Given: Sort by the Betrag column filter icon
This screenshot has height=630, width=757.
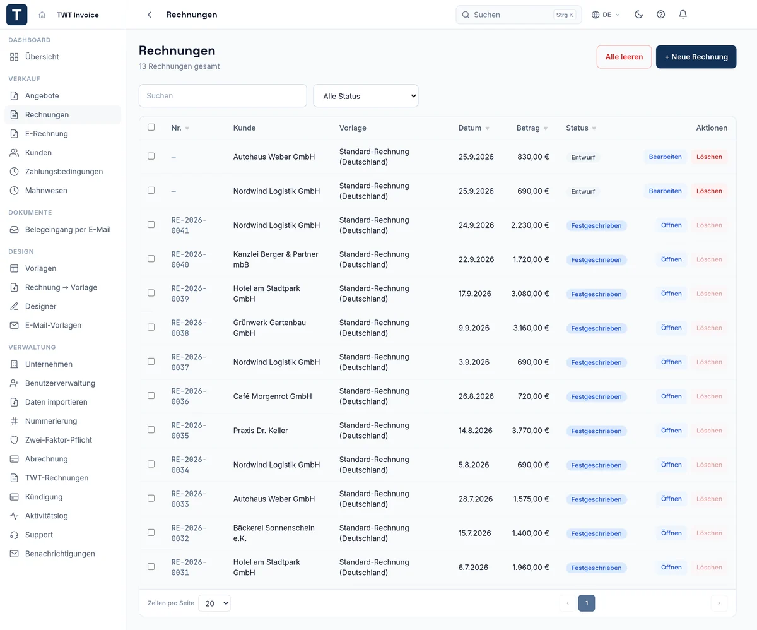Looking at the screenshot, I should click(546, 128).
